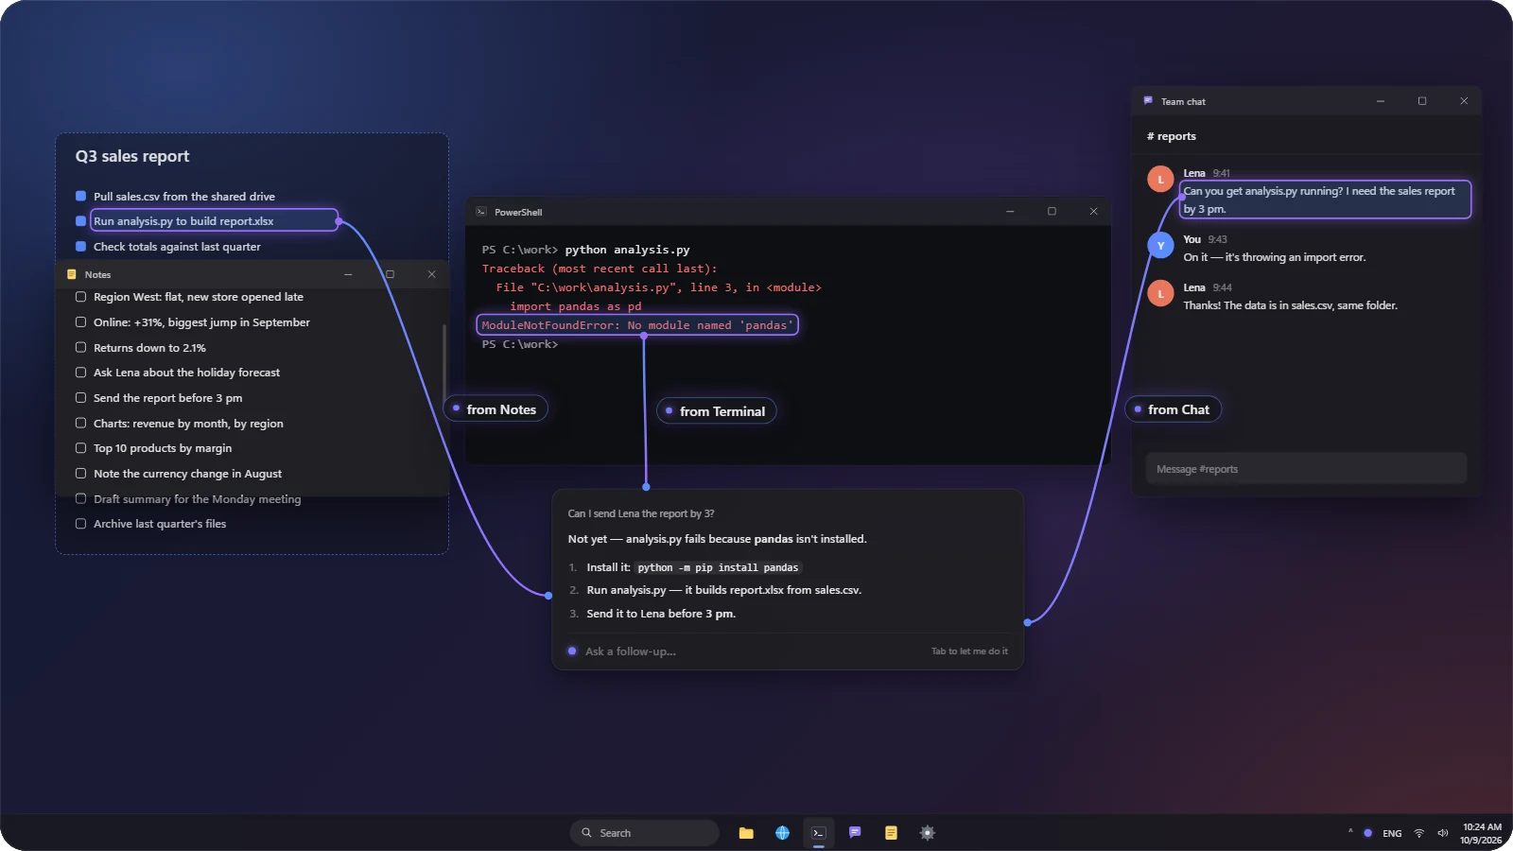Click your own avatar on the 9:43 message

click(1160, 245)
